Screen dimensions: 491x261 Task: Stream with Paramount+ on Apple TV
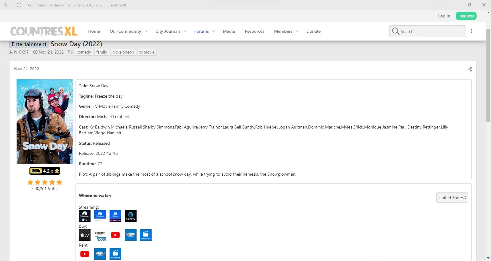coord(85,216)
